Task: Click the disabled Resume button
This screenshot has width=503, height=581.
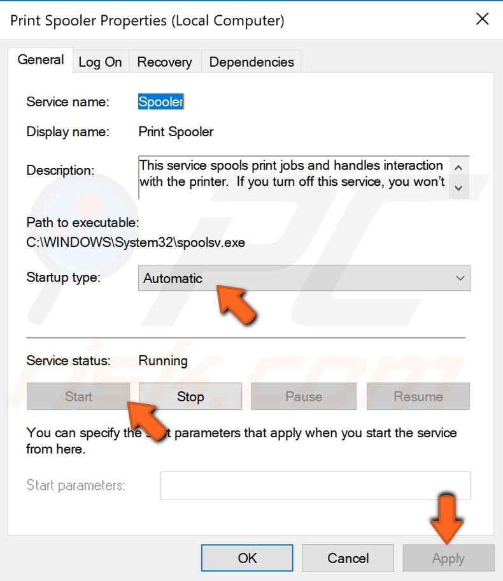Action: [418, 396]
